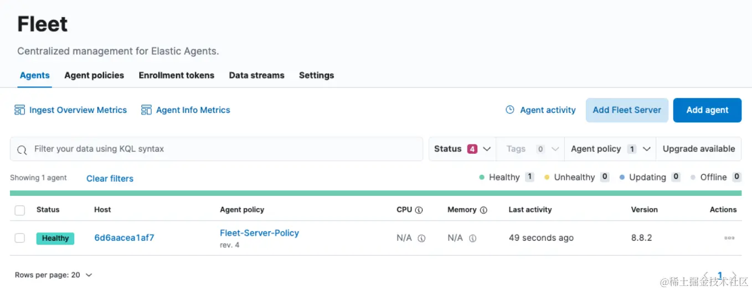The width and height of the screenshot is (752, 291).
Task: Open the Status filter dropdown
Action: (462, 149)
